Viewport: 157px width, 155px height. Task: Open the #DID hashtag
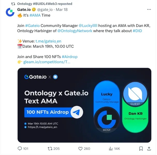tap(137, 31)
